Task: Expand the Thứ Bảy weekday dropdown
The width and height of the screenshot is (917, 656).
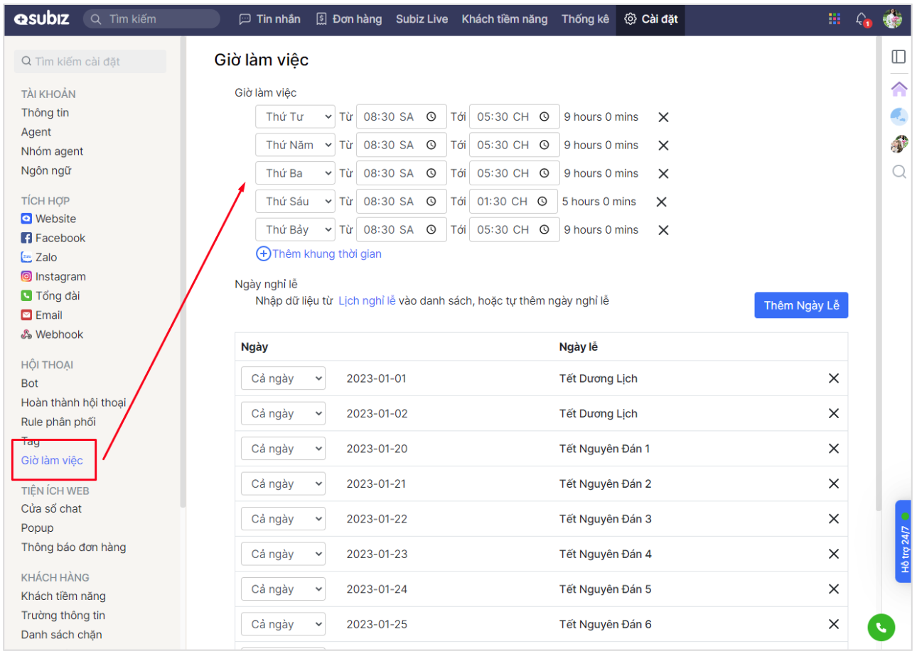Action: pos(295,230)
